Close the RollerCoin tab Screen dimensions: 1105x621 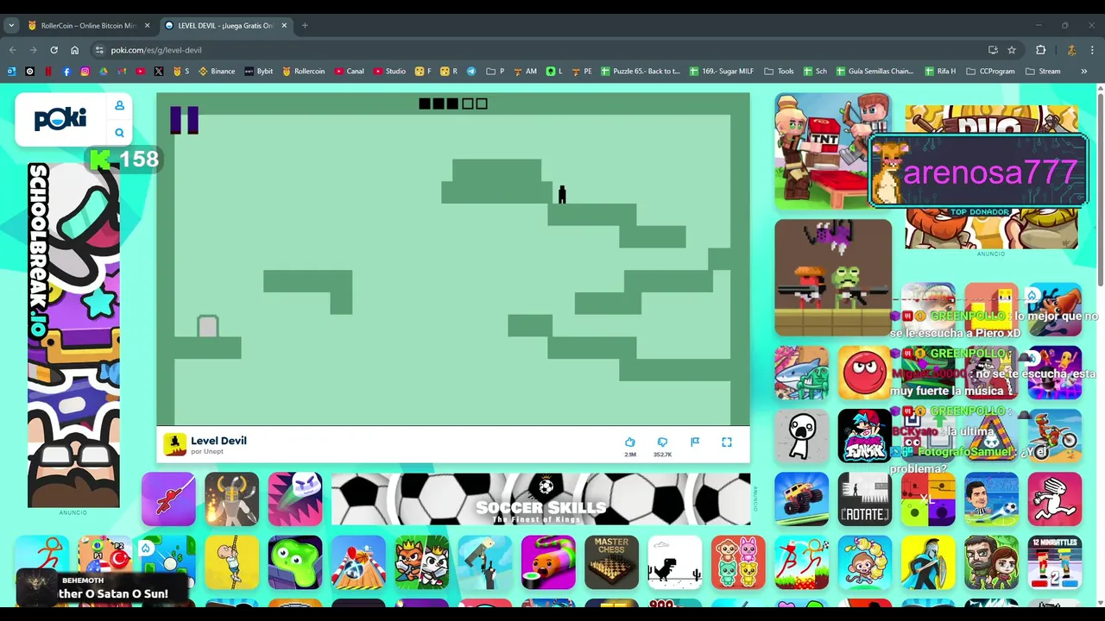pyautogui.click(x=147, y=26)
